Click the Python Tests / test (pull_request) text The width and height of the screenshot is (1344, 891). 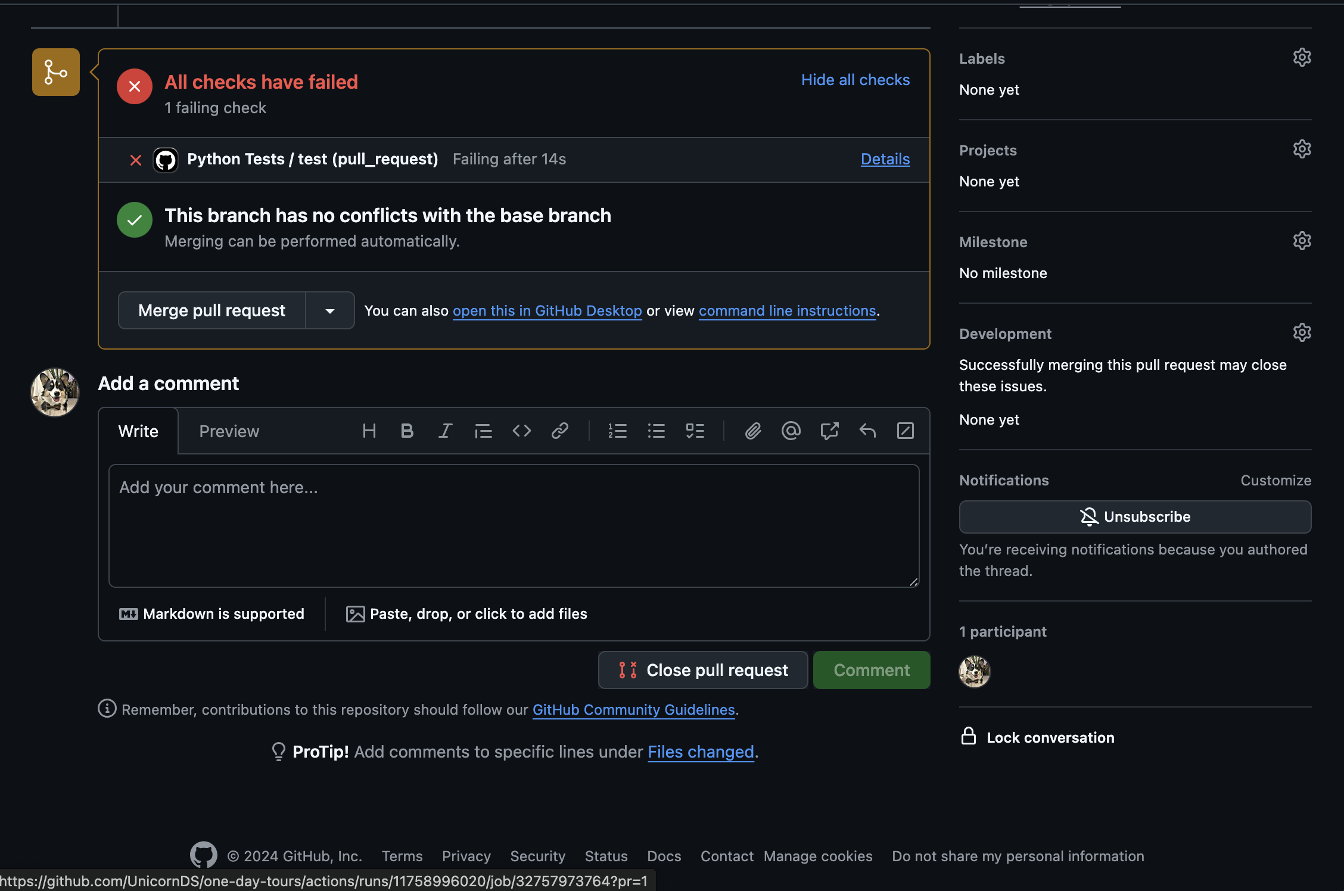(x=313, y=159)
